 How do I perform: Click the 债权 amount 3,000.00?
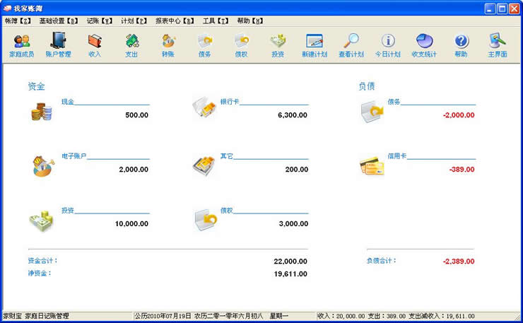(293, 223)
